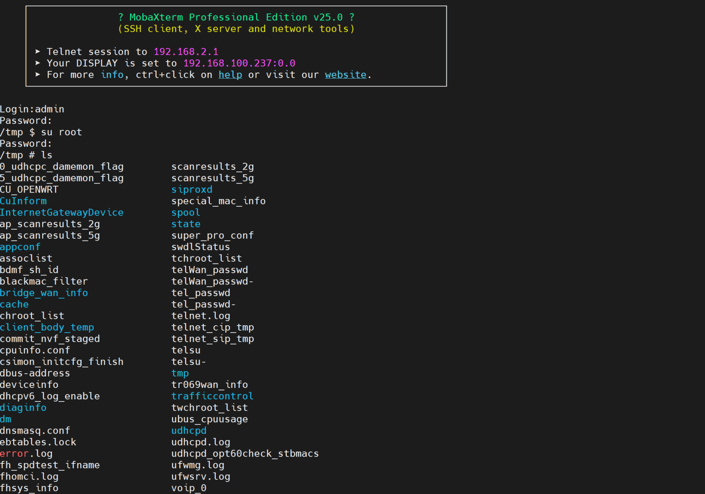
Task: Select the swdlStatus file name
Action: 201,247
